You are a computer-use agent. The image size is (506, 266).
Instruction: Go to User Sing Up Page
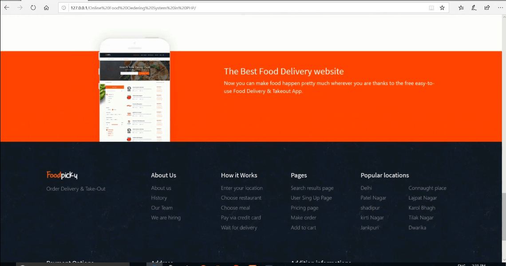click(311, 198)
